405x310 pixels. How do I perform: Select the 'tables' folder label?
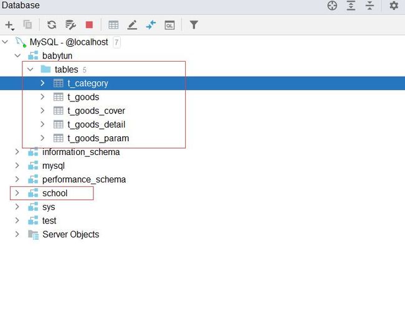pos(67,70)
